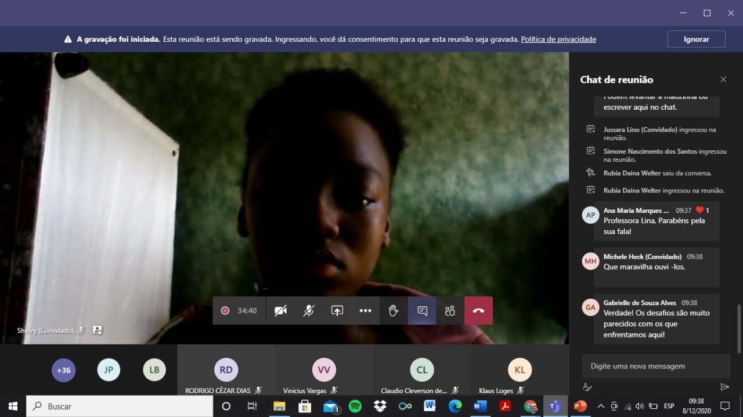Click the 'Rubia Daina Welter ingressou na reunião' notice
The height and width of the screenshot is (417, 743).
(x=663, y=190)
